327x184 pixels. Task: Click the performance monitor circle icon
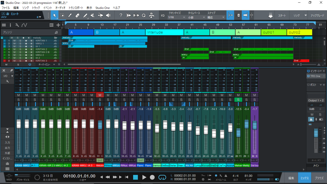37,177
